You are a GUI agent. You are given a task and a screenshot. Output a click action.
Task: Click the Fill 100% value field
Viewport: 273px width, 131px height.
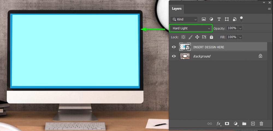pyautogui.click(x=232, y=37)
